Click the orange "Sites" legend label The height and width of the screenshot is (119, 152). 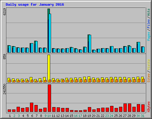click(x=149, y=78)
